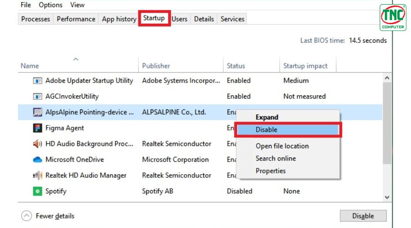This screenshot has height=228, width=411.
Task: Click the Disabled status of Spotify
Action: 239,191
